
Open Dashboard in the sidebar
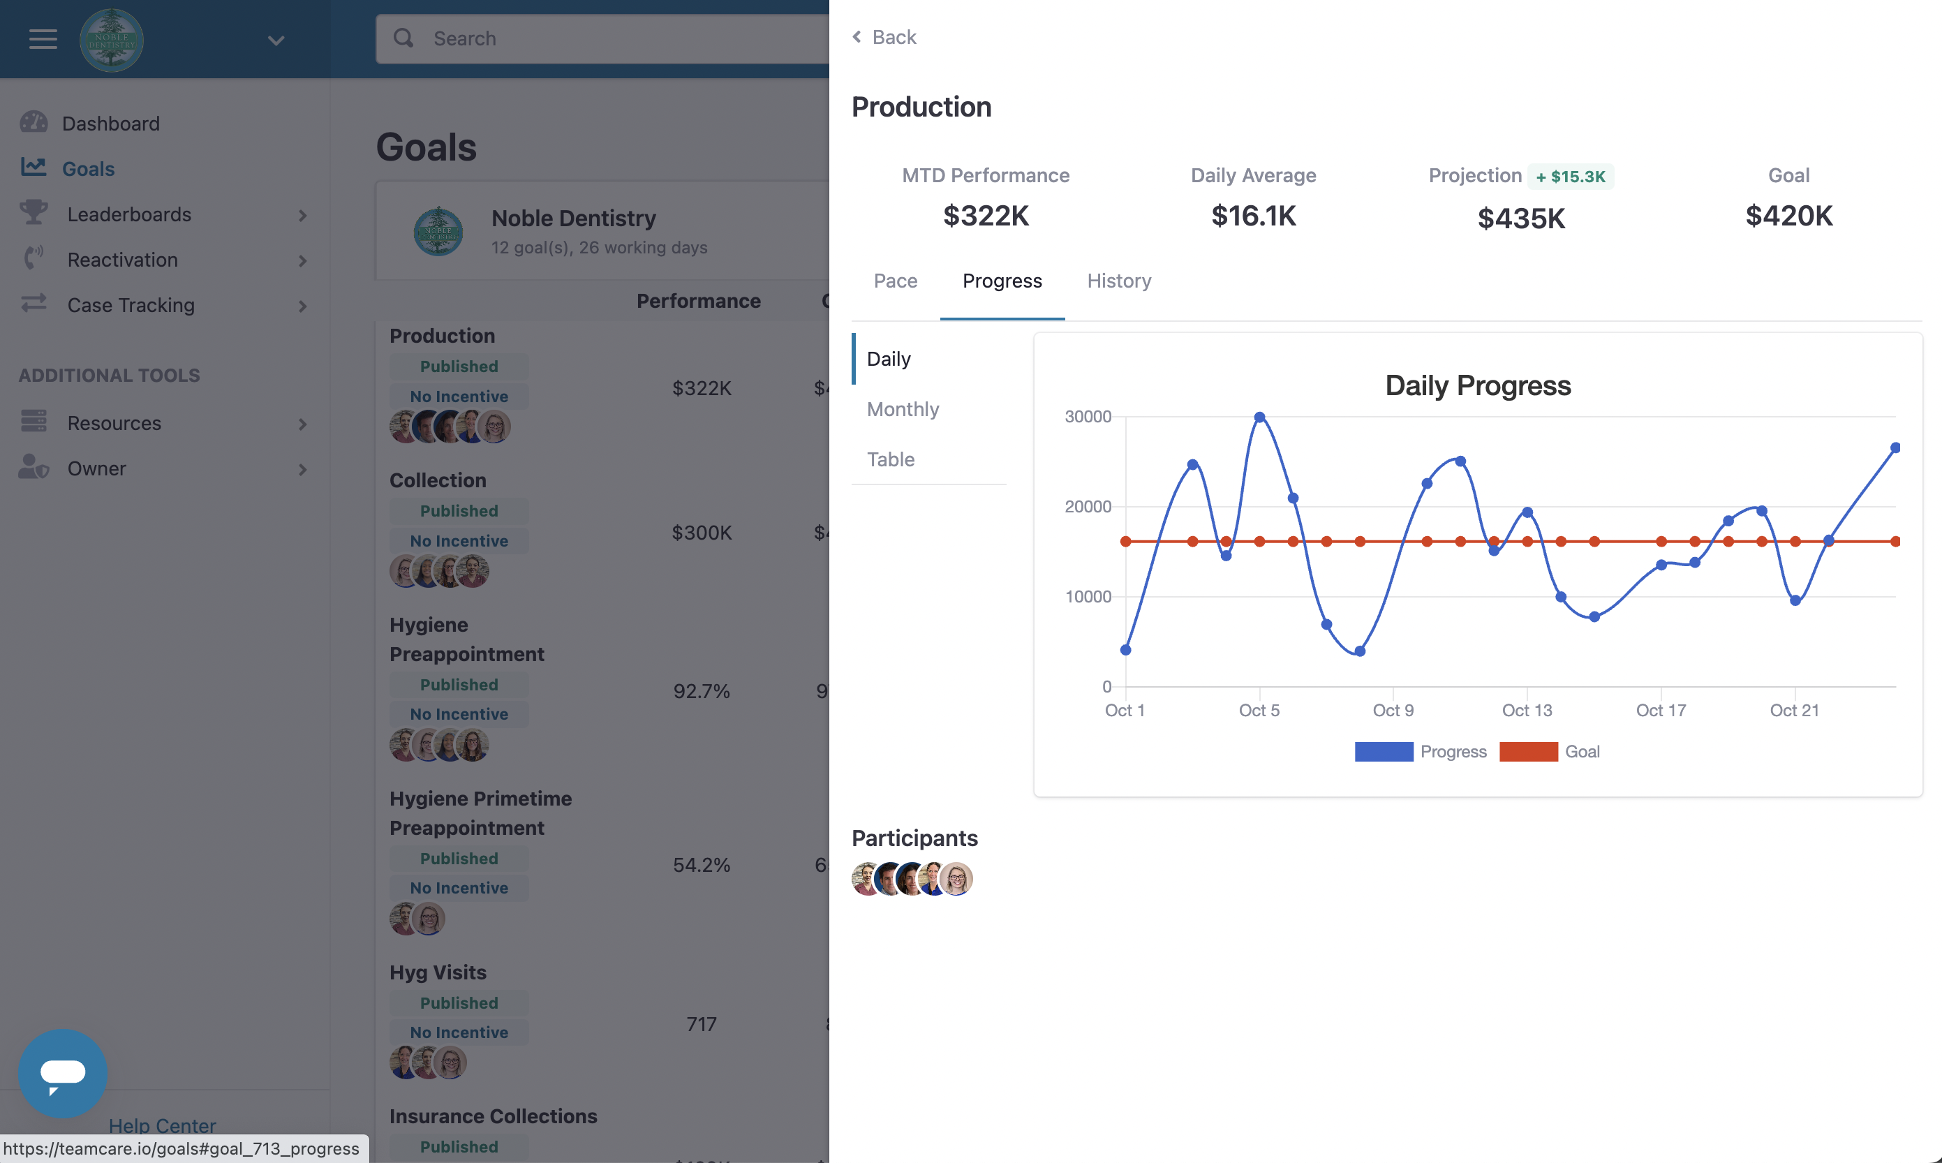tap(110, 123)
